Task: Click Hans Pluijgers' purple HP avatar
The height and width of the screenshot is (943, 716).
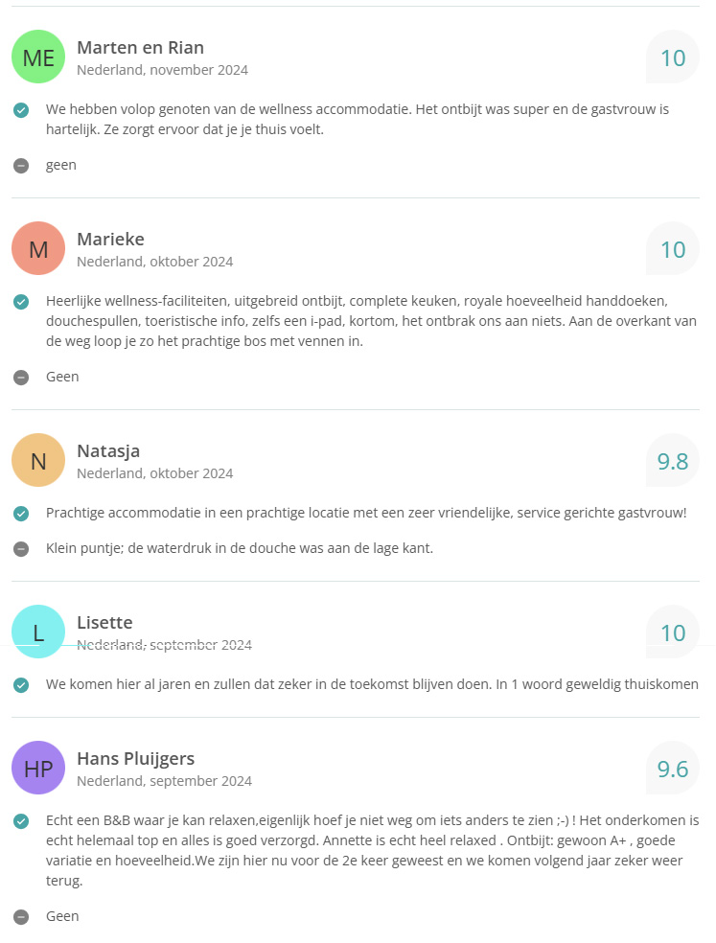Action: [38, 769]
